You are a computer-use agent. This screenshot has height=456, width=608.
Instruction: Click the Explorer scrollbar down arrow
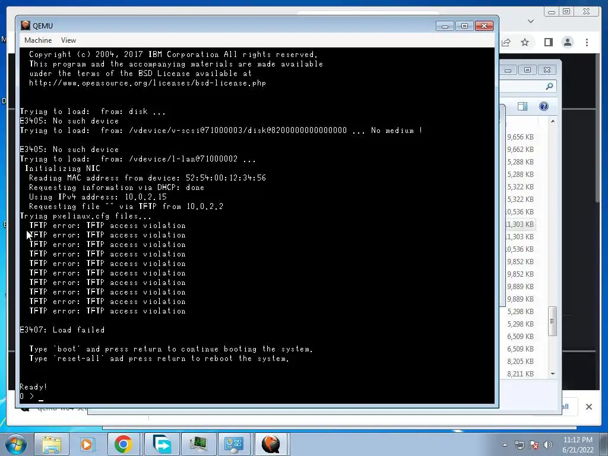point(553,374)
